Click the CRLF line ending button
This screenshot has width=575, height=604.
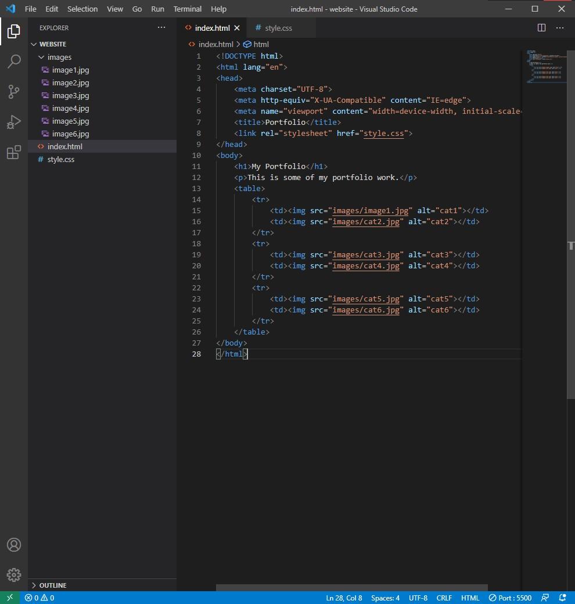coord(444,598)
